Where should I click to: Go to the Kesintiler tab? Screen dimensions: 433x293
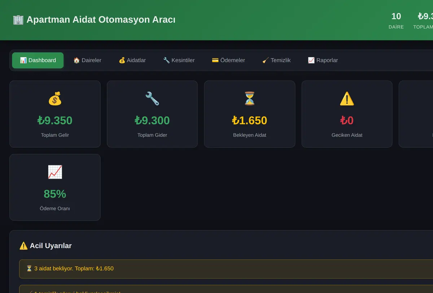pos(179,60)
